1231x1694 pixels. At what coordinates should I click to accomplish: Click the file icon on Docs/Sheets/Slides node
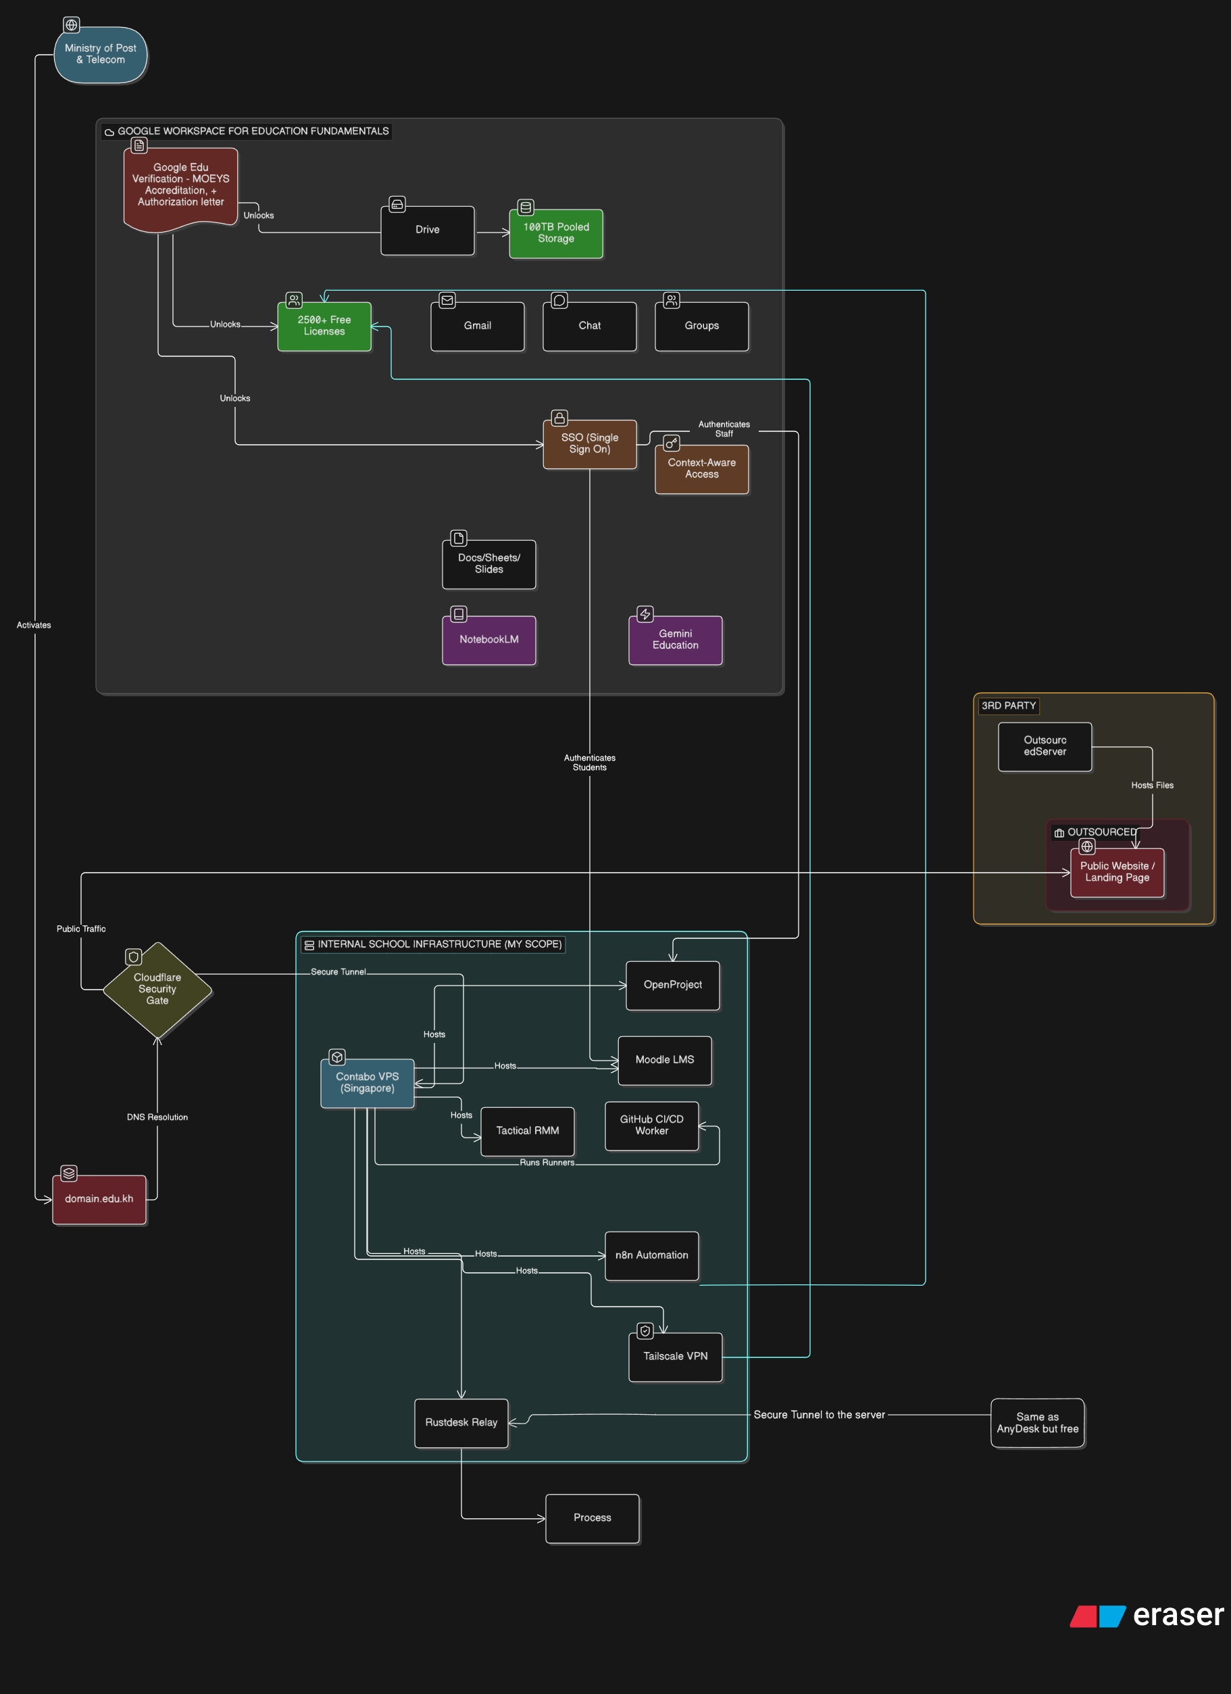coord(458,538)
